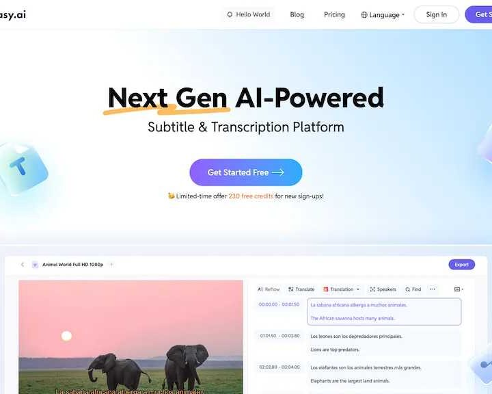Click the Sign In button

437,14
